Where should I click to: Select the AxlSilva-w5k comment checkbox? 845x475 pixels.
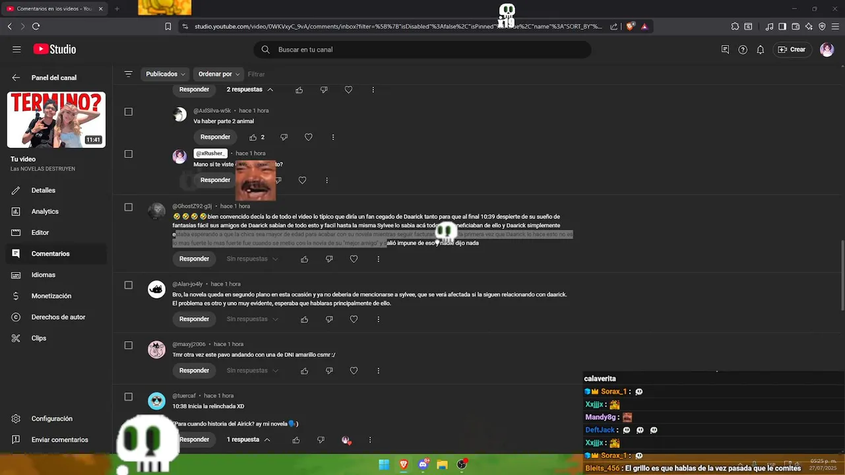[129, 111]
